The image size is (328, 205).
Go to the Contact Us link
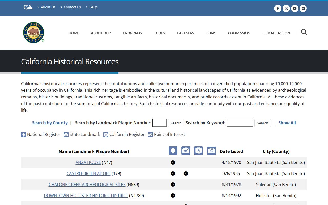pos(72,7)
